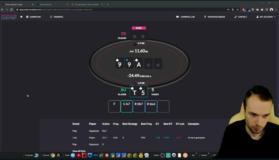Open the Chrome media control icon

click(x=267, y=10)
